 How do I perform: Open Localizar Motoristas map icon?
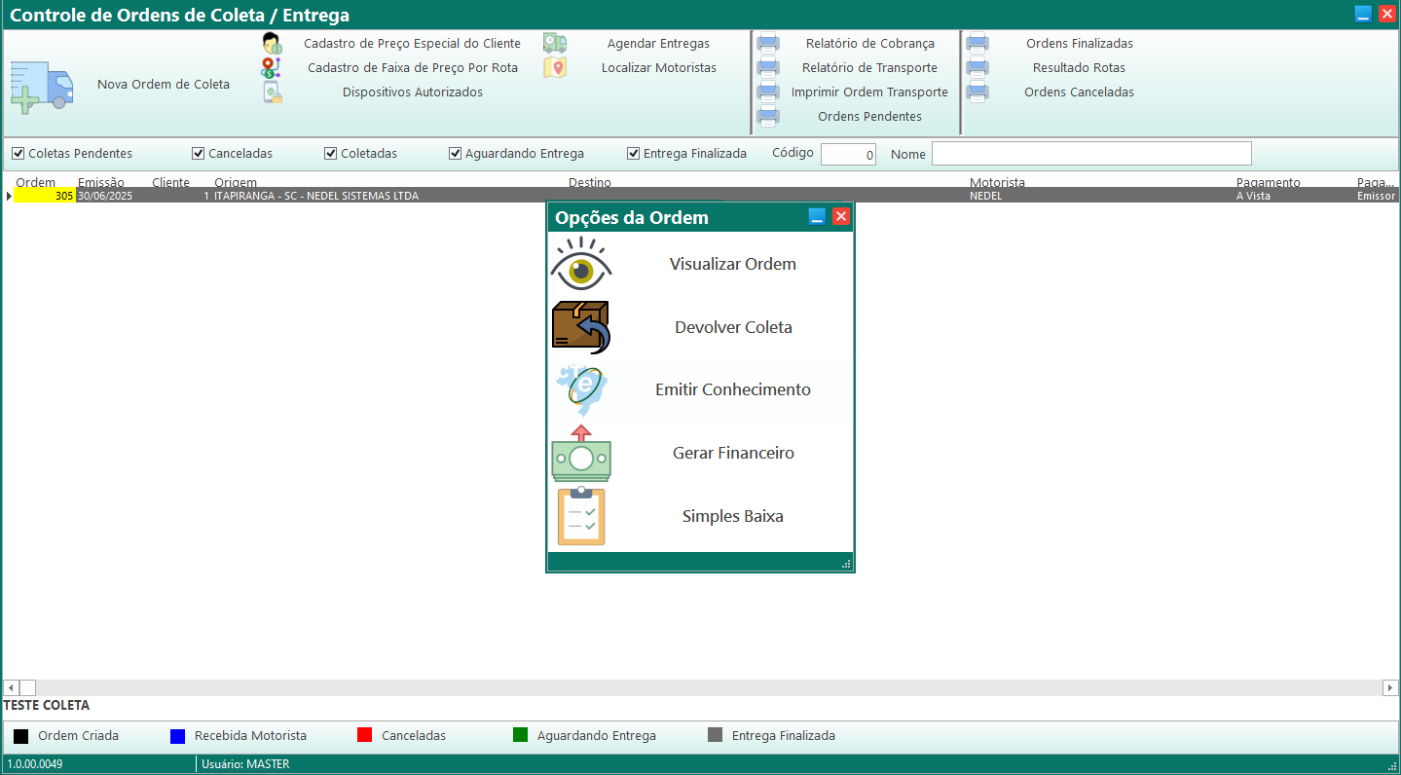(x=555, y=68)
